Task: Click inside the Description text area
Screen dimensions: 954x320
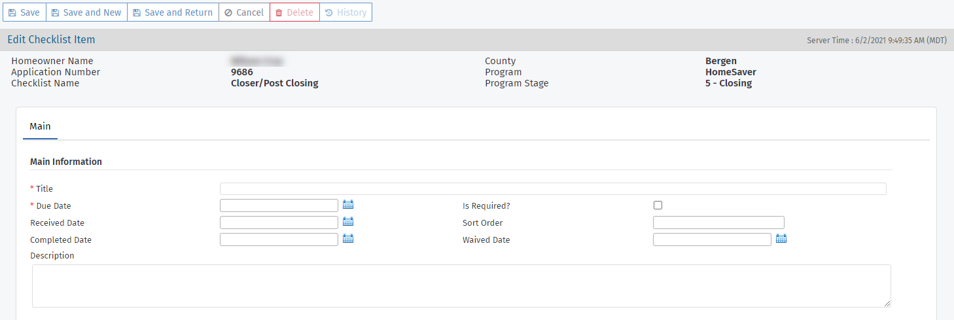Action: (461, 286)
